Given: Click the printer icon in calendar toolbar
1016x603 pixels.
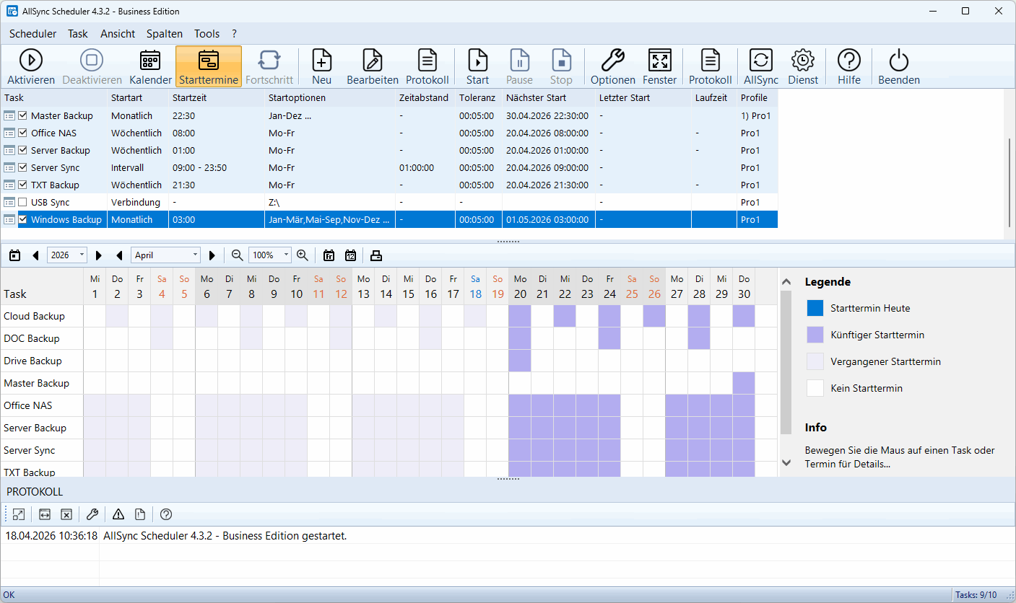Looking at the screenshot, I should pos(375,255).
